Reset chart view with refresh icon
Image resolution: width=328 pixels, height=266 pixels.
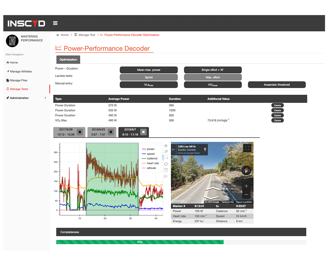click(x=166, y=164)
